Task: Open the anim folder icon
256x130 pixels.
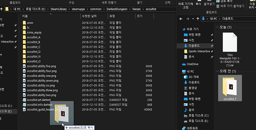Action: 24,23
